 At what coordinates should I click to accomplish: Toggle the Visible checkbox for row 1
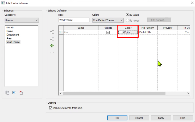pyautogui.click(x=108, y=32)
